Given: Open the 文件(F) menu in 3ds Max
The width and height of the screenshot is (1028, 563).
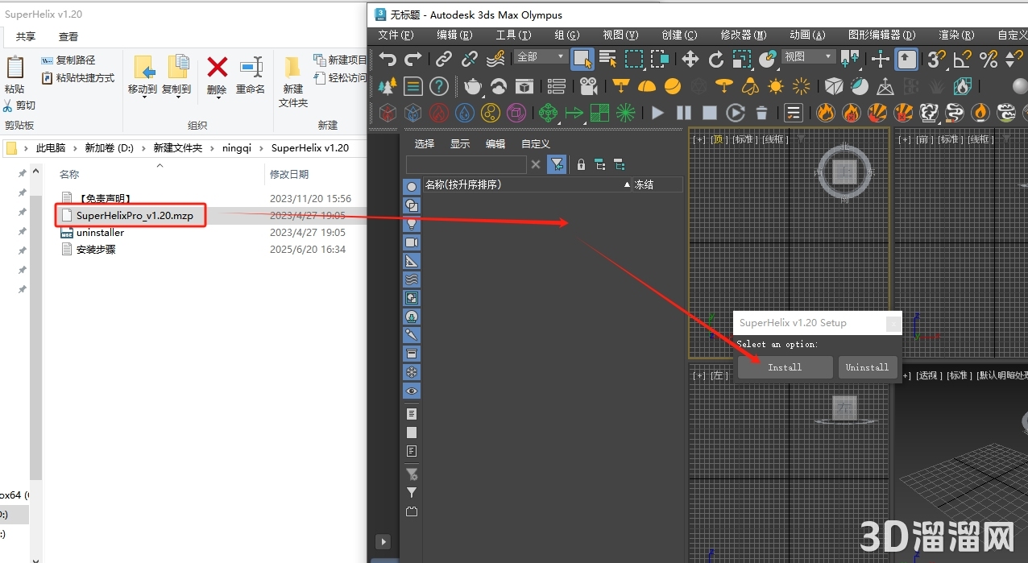Looking at the screenshot, I should (396, 35).
